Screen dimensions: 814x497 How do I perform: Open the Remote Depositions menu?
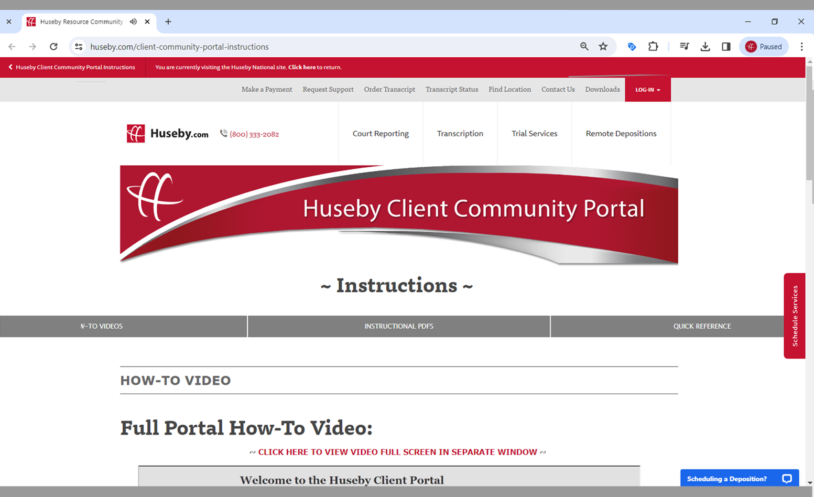[x=621, y=134]
